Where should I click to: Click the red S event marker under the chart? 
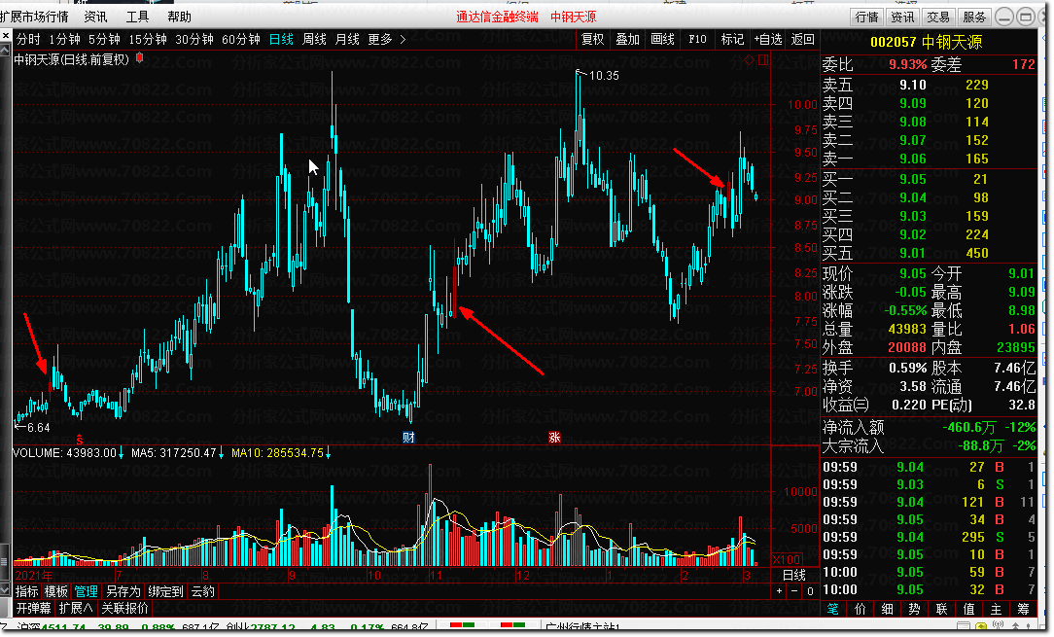click(x=80, y=440)
